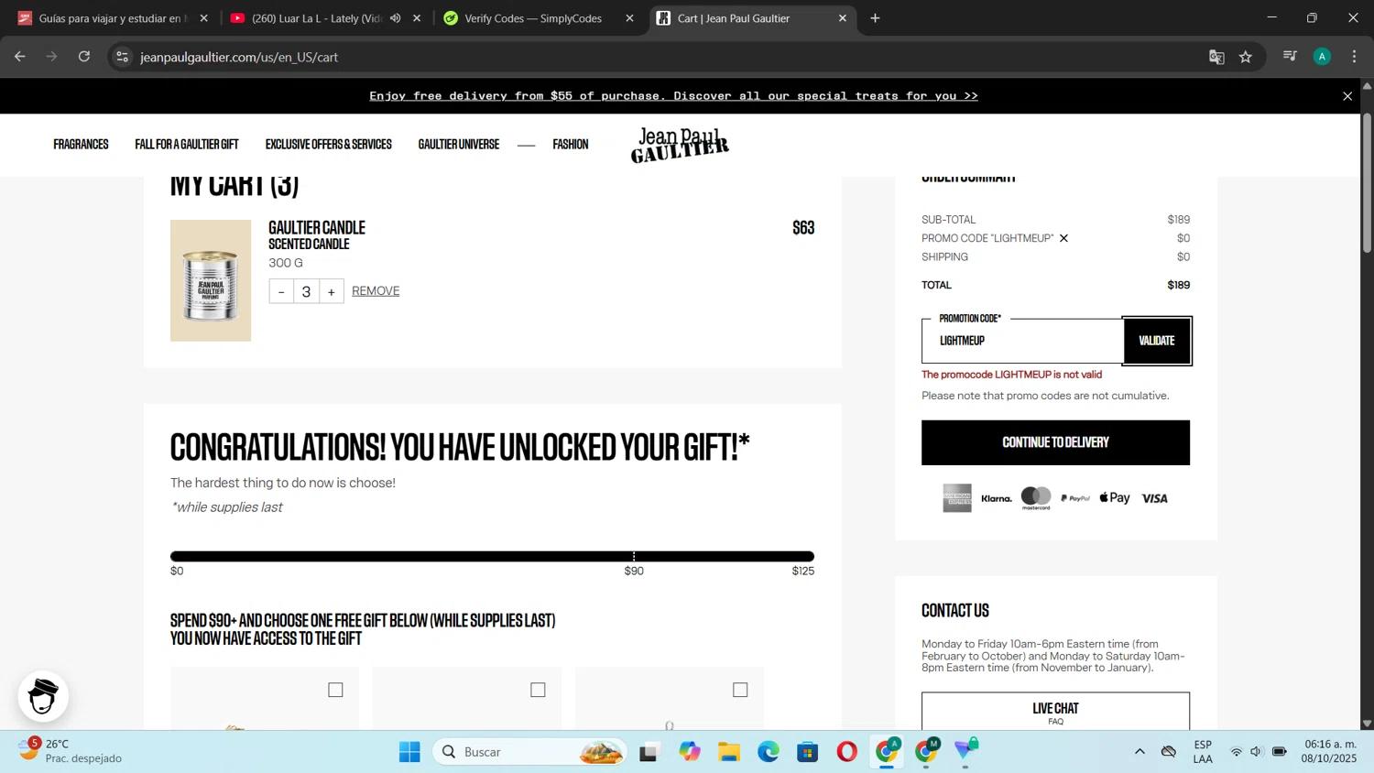1374x773 pixels.
Task: Open site information icon in address bar
Action: (122, 57)
